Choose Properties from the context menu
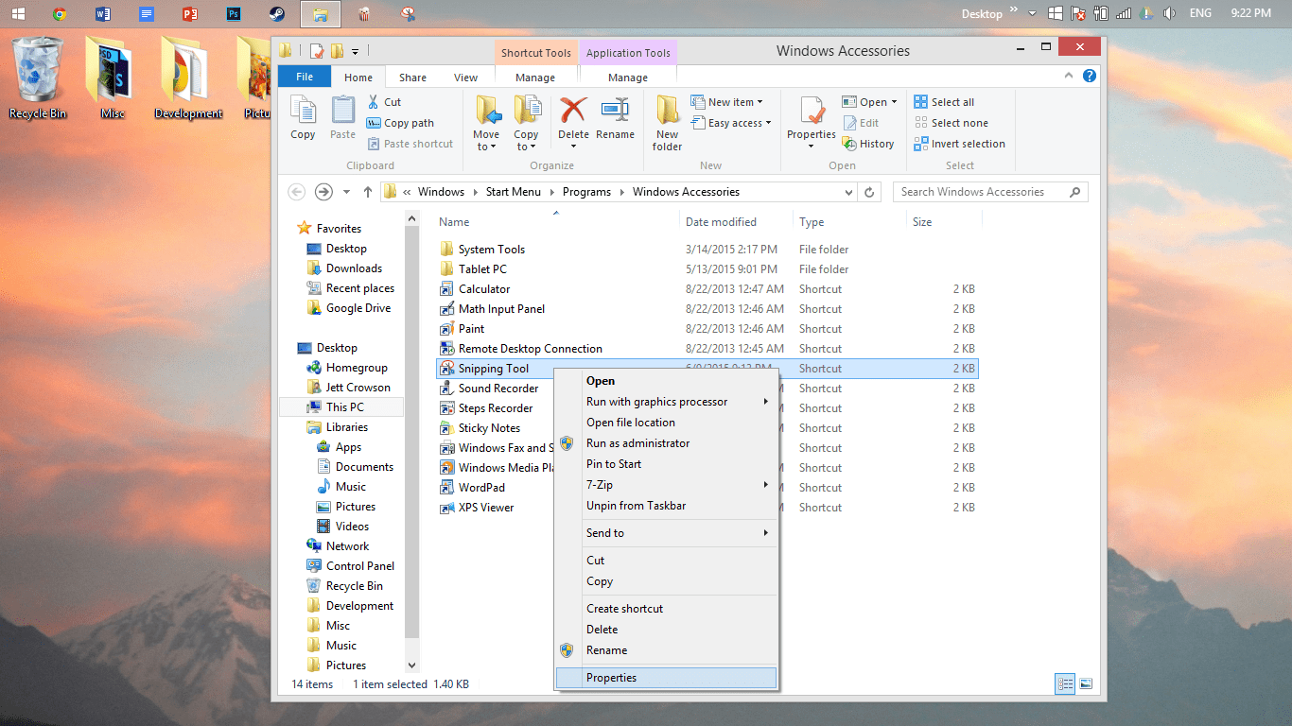The height and width of the screenshot is (726, 1292). click(x=611, y=678)
